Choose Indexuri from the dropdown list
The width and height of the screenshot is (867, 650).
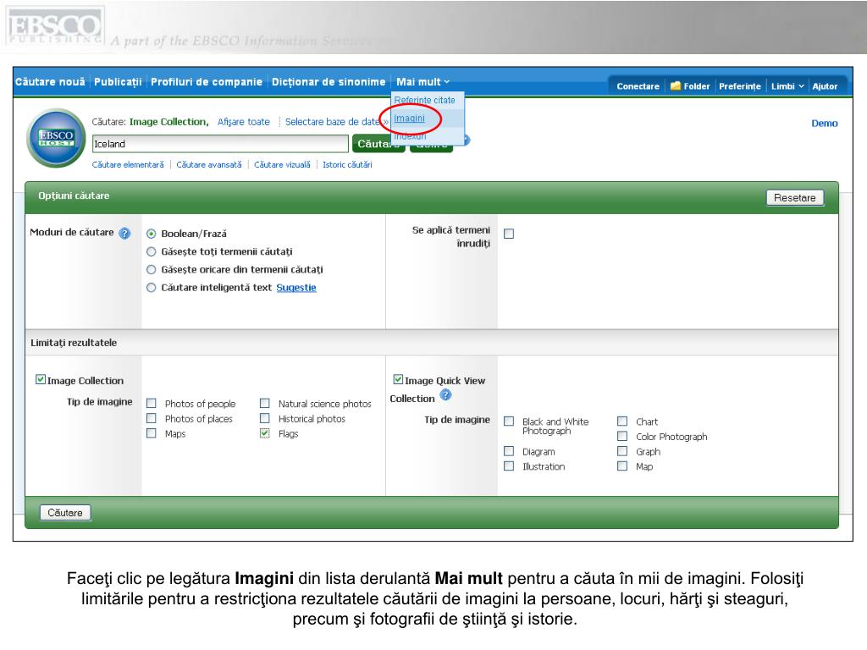(410, 135)
